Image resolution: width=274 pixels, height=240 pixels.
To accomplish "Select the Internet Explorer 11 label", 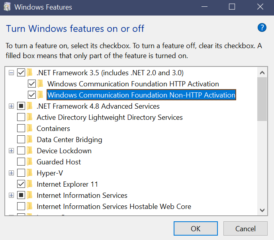I will pyautogui.click(x=67, y=184).
